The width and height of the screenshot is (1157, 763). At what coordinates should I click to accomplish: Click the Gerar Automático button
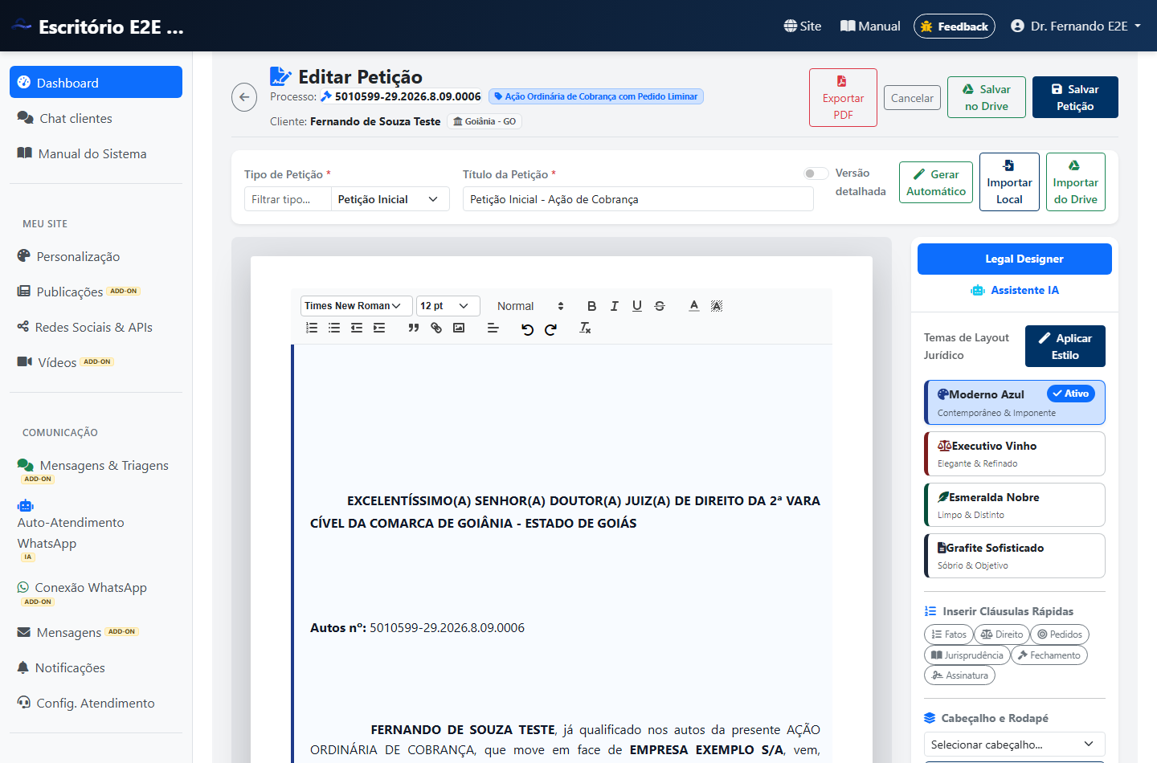[x=936, y=182]
